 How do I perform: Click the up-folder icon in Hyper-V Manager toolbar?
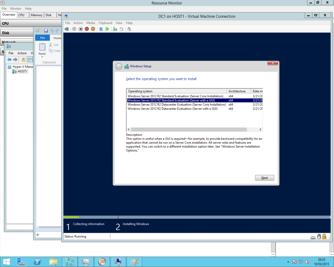[23, 60]
